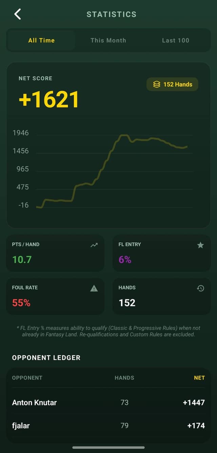Open Anton Knutar's ledger entry
The image size is (217, 453).
108,403
